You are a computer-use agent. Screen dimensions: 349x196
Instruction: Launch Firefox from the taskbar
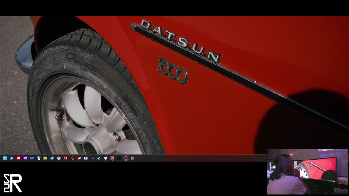point(65,158)
